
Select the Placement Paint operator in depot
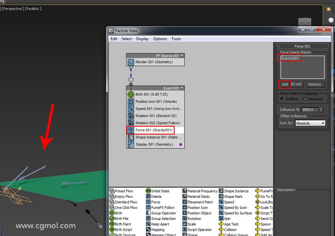(197, 202)
